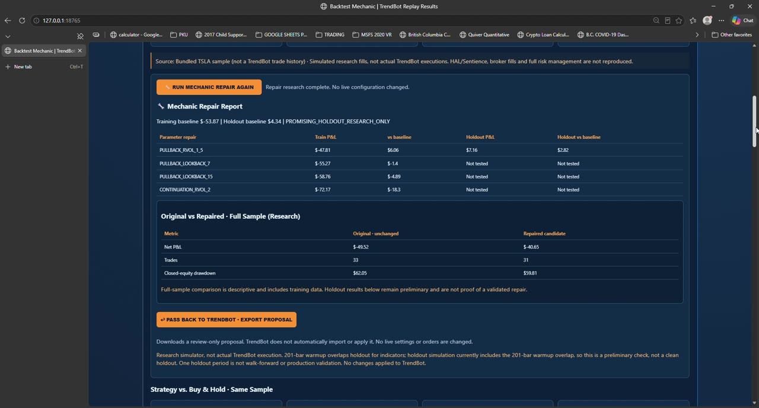Viewport: 759px width, 408px height.
Task: Click the $-72.17 Train P&L value
Action: pyautogui.click(x=323, y=190)
